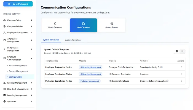Open actions menu for Employee Termination Notice
The height and width of the screenshot is (110, 193).
pos(181,74)
